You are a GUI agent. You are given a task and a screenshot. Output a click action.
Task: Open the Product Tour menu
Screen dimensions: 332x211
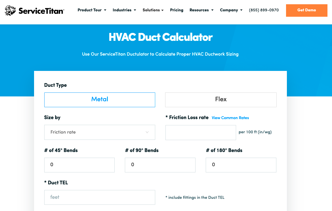[x=90, y=10]
